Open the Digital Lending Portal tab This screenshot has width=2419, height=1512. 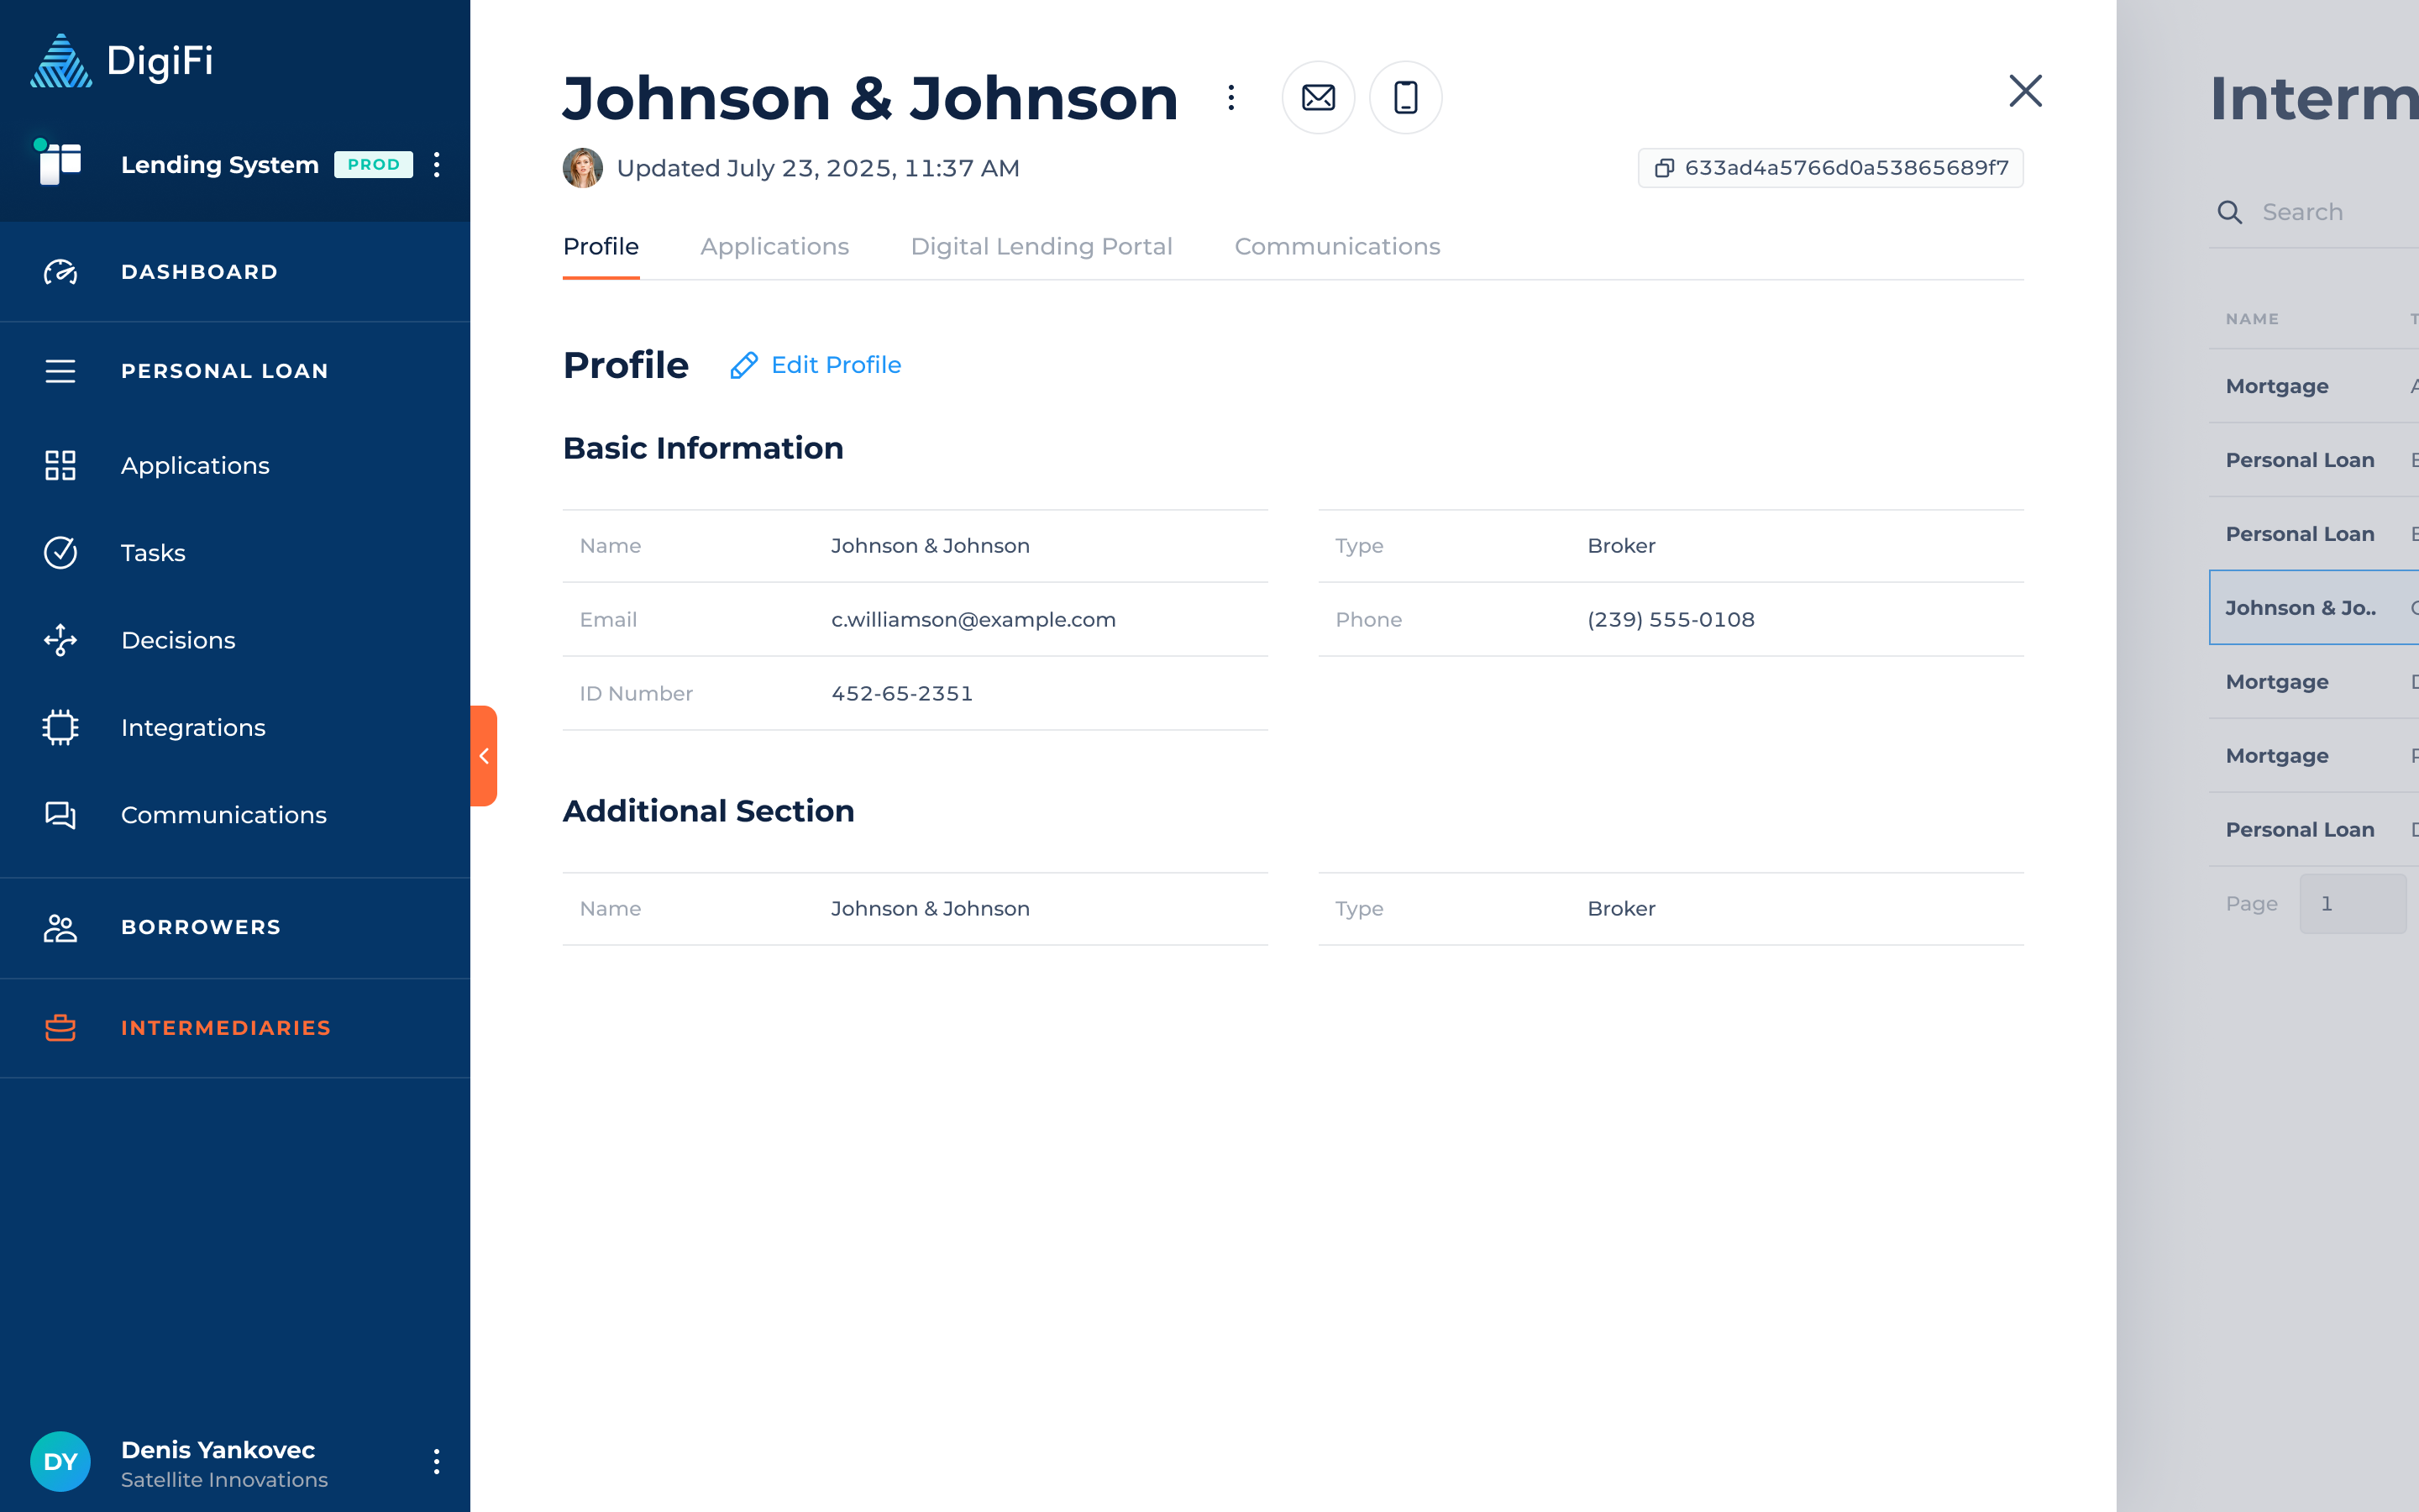1041,246
